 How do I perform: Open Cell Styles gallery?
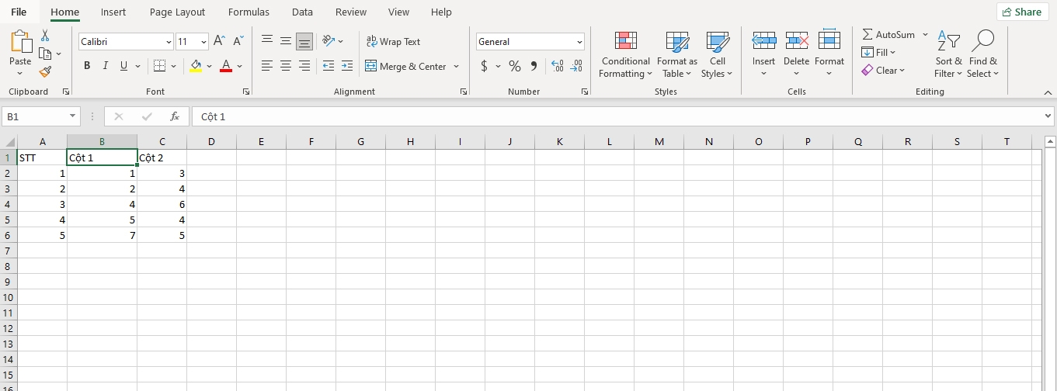click(718, 54)
